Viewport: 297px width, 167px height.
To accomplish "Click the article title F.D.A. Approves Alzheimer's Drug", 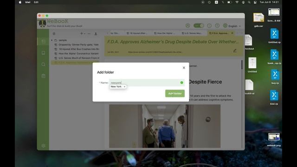I will [173, 42].
